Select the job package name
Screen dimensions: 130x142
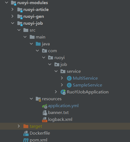pos(64,65)
